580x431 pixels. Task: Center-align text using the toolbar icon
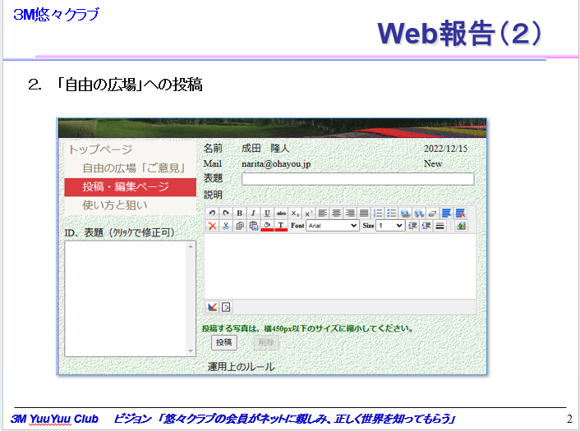click(x=337, y=213)
